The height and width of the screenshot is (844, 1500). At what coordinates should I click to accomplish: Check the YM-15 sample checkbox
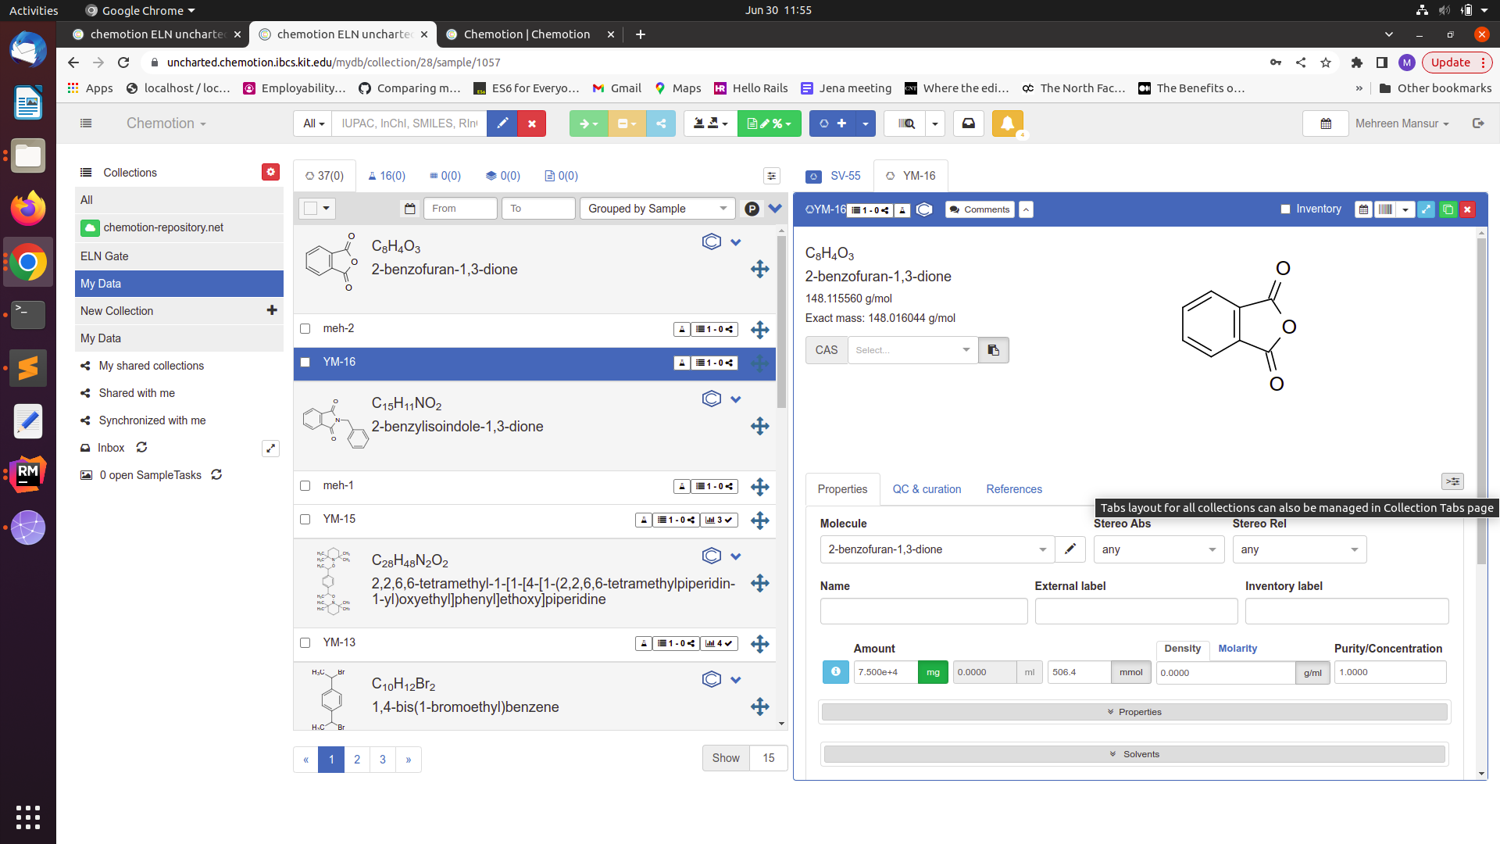click(305, 520)
